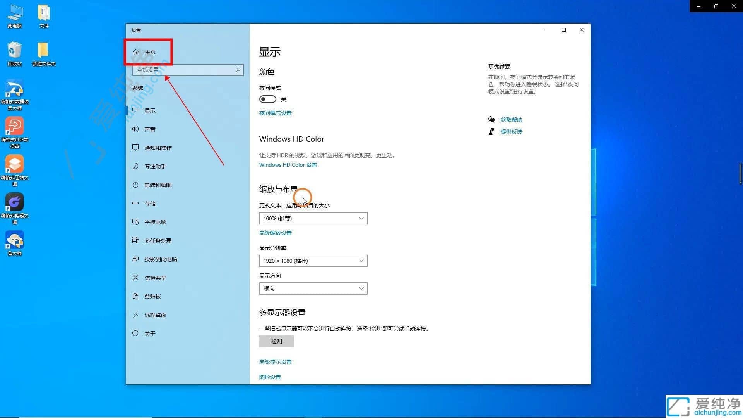Open the 存储 (Storage) settings
Image resolution: width=743 pixels, height=418 pixels.
point(151,203)
